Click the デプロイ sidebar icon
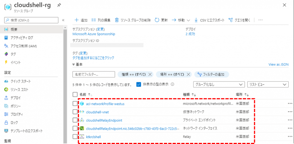The width and height of the screenshot is (294, 144). click(x=6, y=98)
